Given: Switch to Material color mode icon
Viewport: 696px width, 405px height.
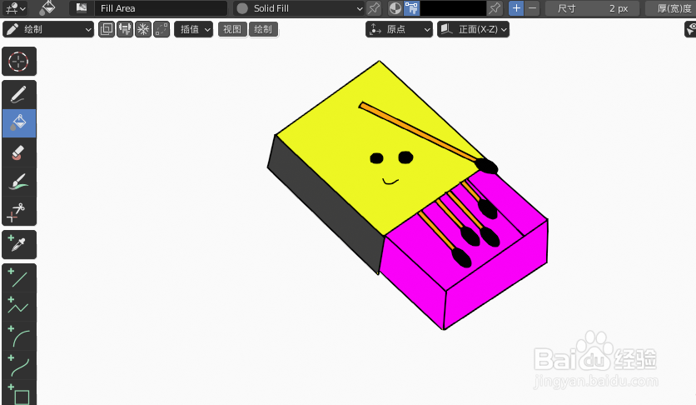Looking at the screenshot, I should coord(395,8).
